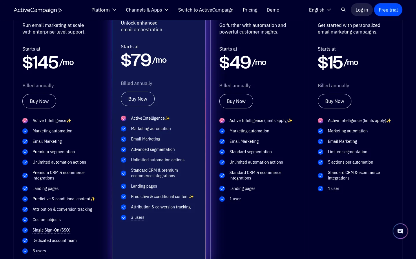Expand the Channels & Apps menu
The image size is (416, 259).
pos(147,10)
